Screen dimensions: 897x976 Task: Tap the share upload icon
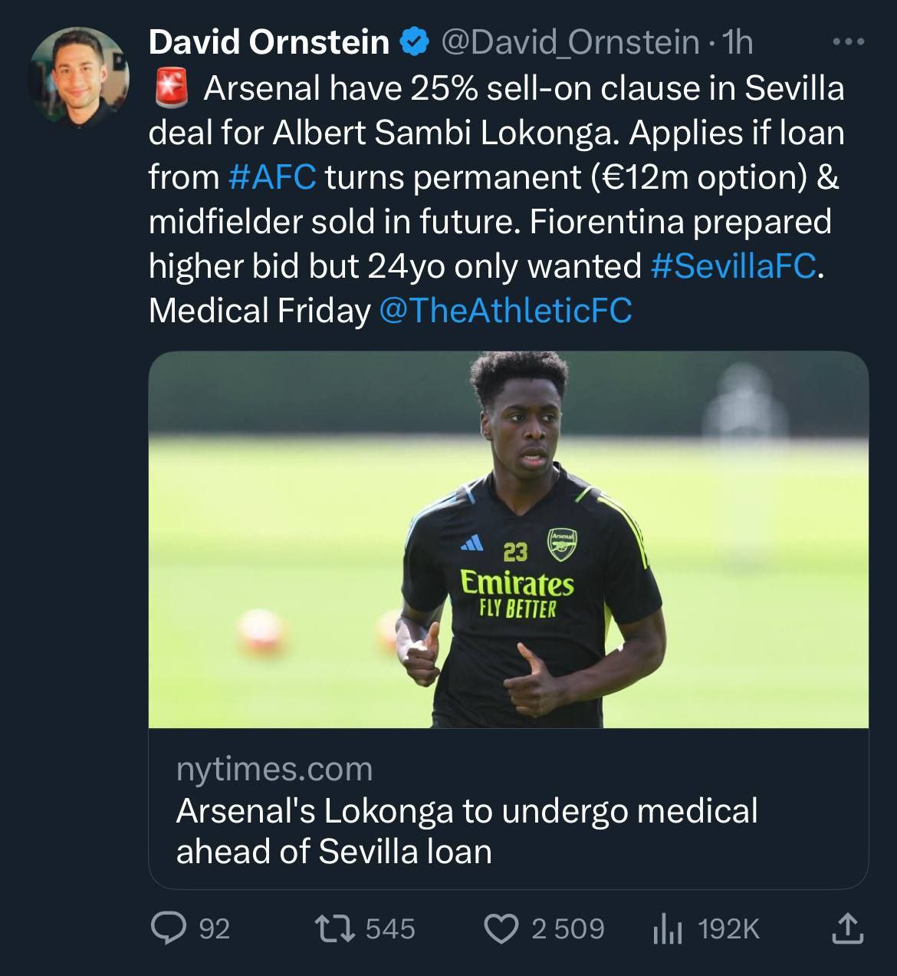pos(847,928)
